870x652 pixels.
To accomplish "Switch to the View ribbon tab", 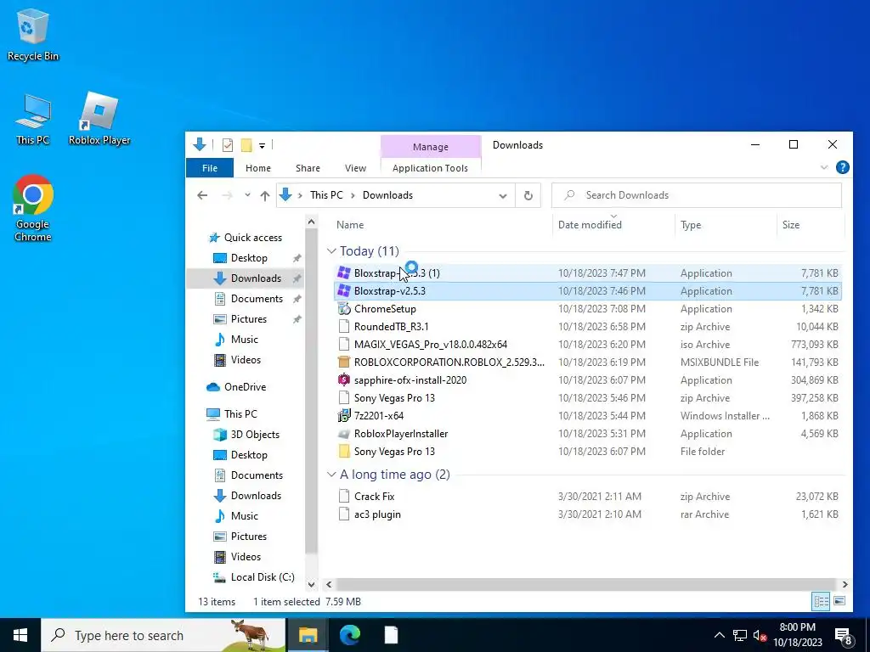I will point(355,168).
